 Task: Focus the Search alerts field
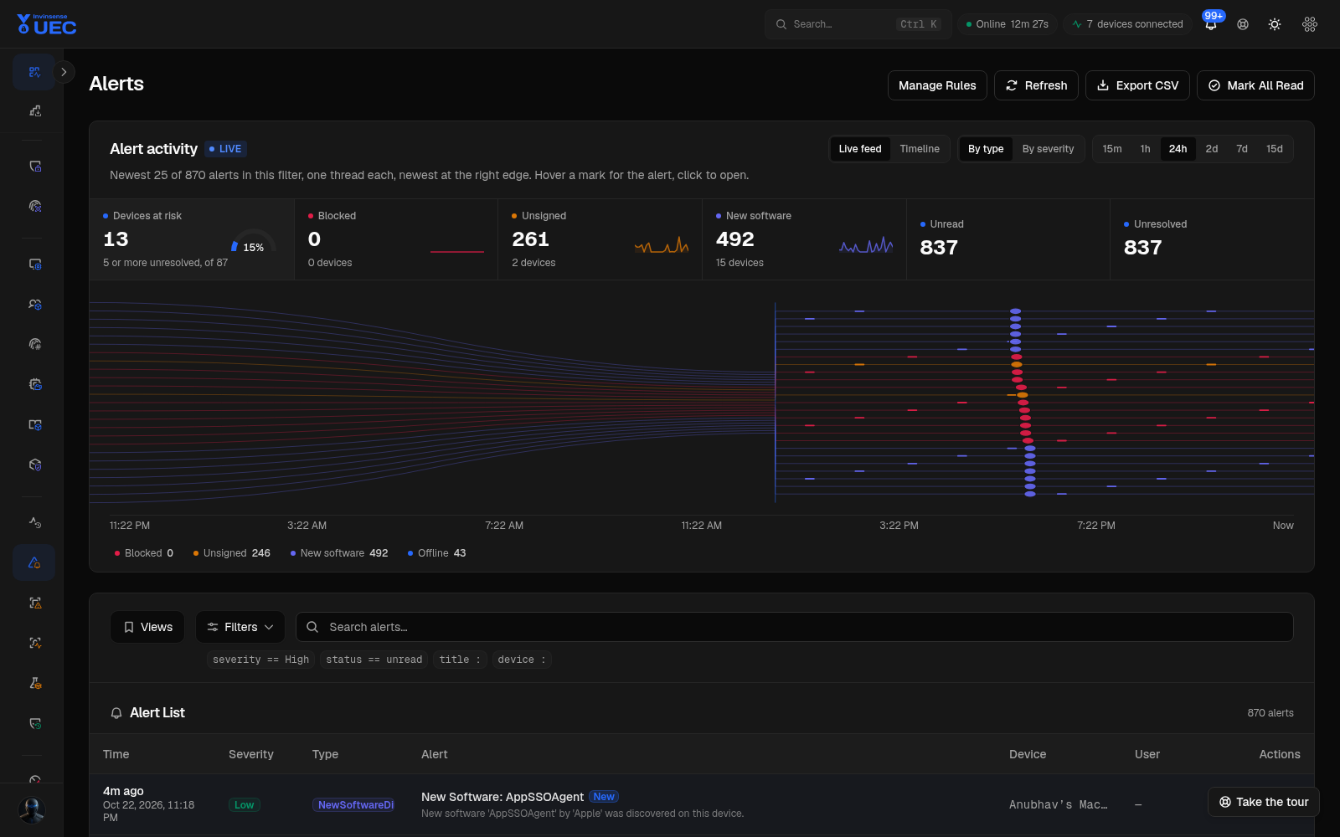tap(794, 627)
